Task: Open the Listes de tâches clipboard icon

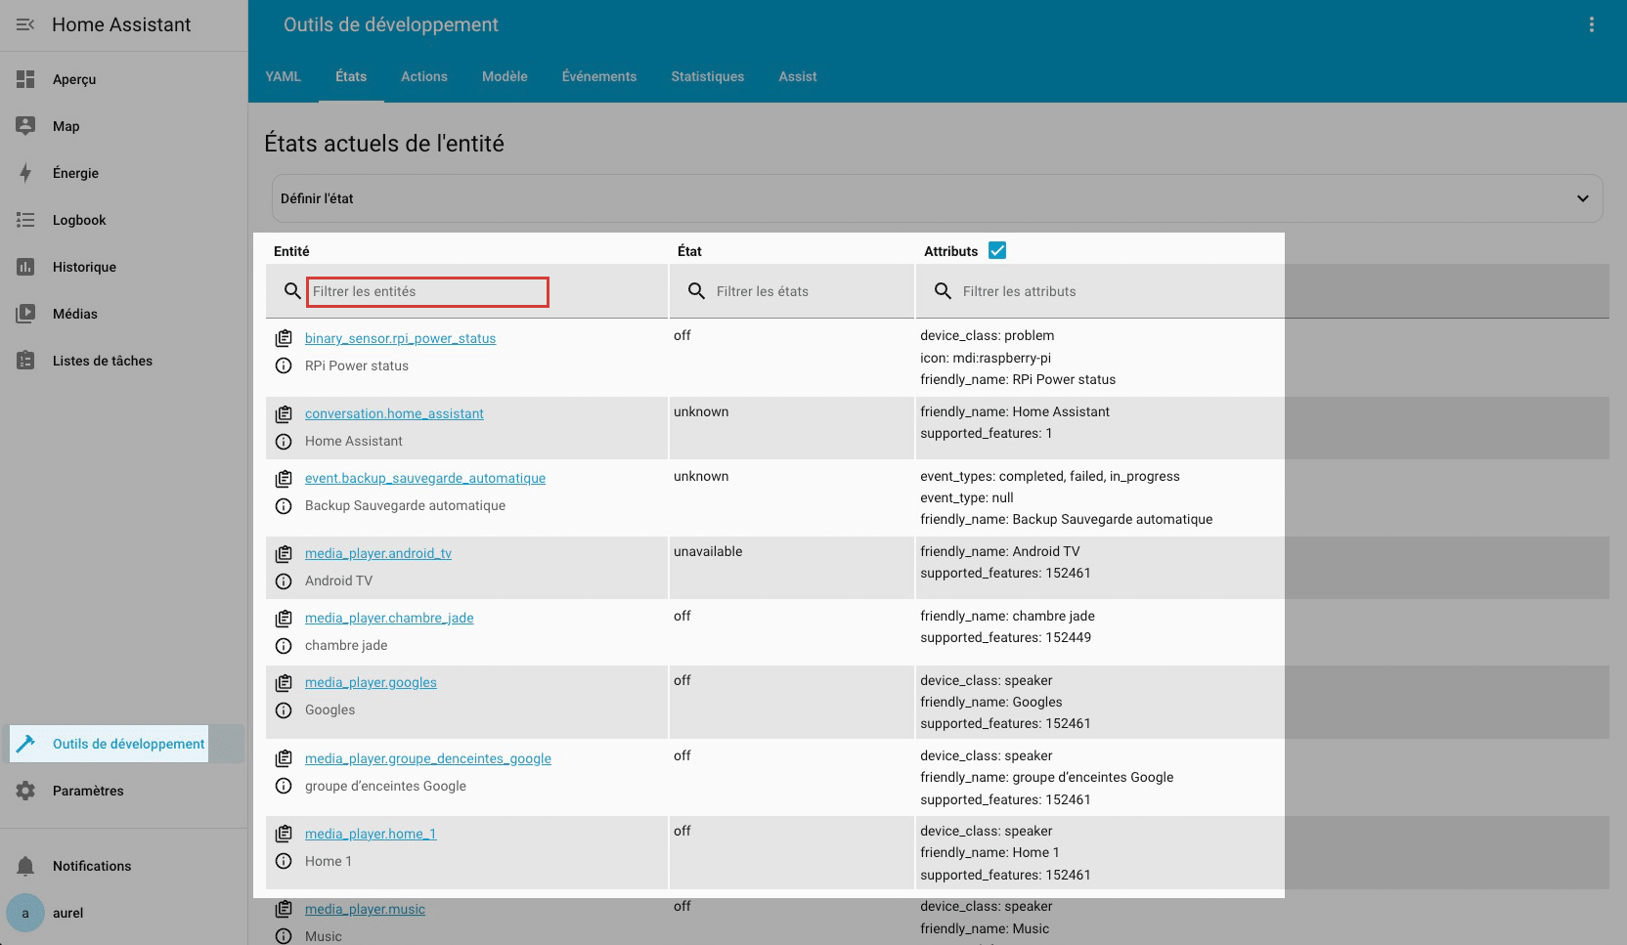Action: point(25,361)
